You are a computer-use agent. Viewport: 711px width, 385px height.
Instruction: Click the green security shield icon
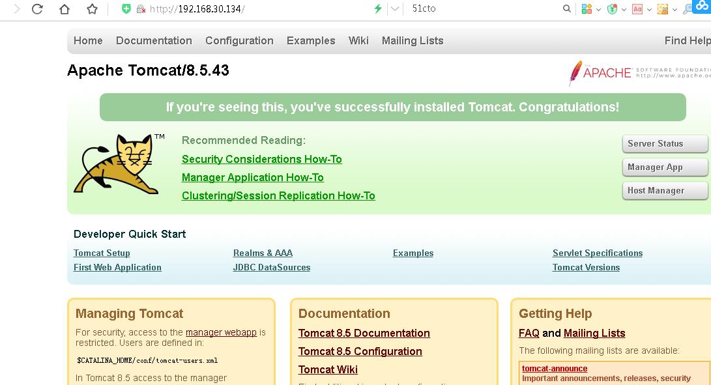point(126,8)
